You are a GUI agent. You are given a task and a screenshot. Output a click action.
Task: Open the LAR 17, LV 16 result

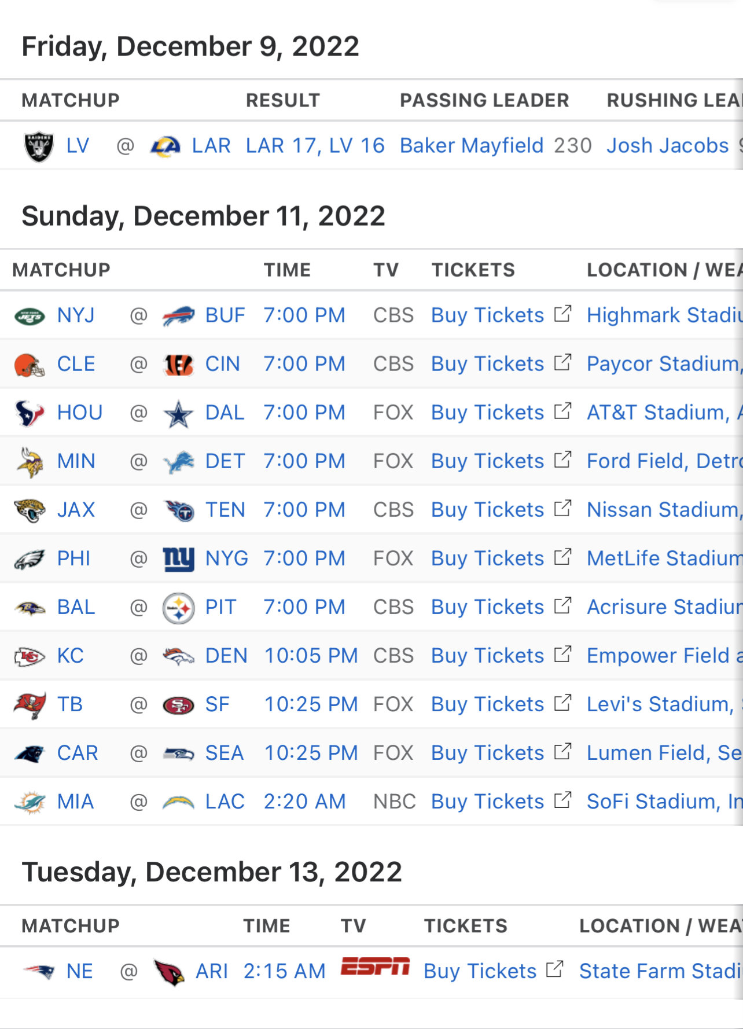pos(315,146)
